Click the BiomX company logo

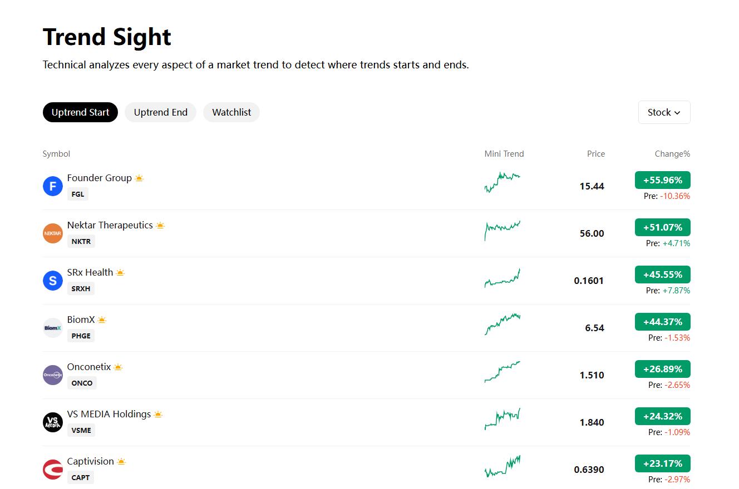pyautogui.click(x=53, y=328)
